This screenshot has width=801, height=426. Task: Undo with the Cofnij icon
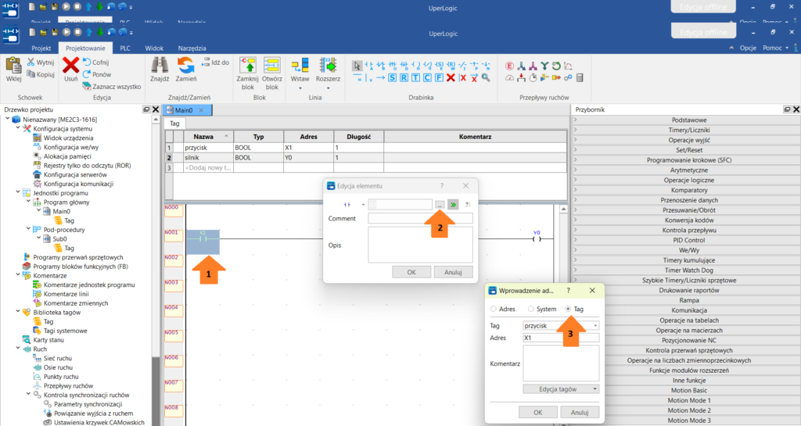(x=87, y=63)
